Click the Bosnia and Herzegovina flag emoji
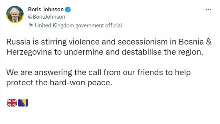Screen dimensions: 220x124 (23, 103)
